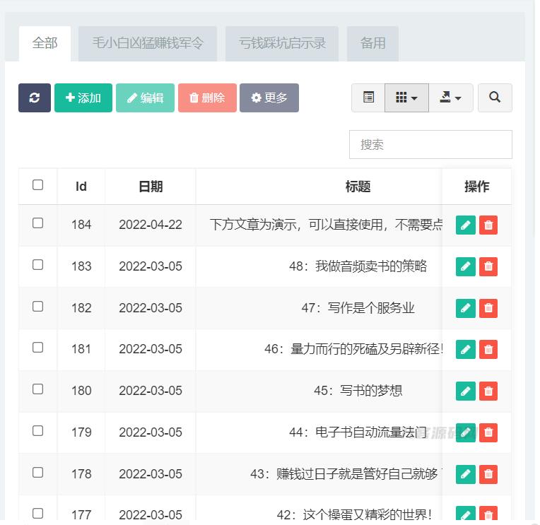Delete row 181 with trash icon
540x525 pixels.
pos(488,350)
